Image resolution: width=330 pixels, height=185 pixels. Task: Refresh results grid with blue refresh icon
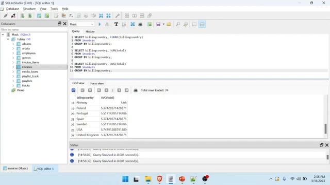pos(73,90)
